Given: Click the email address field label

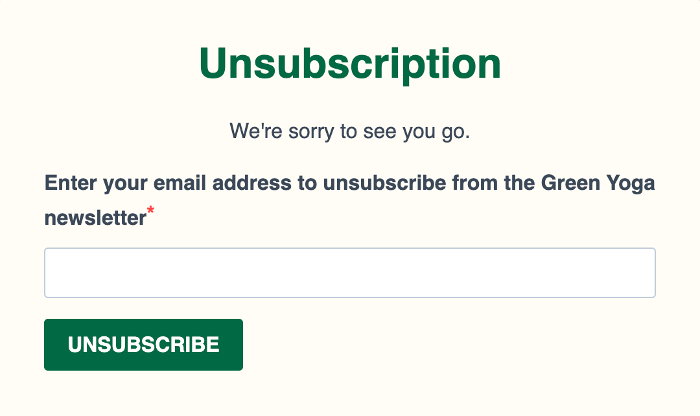Looking at the screenshot, I should pos(349,184).
